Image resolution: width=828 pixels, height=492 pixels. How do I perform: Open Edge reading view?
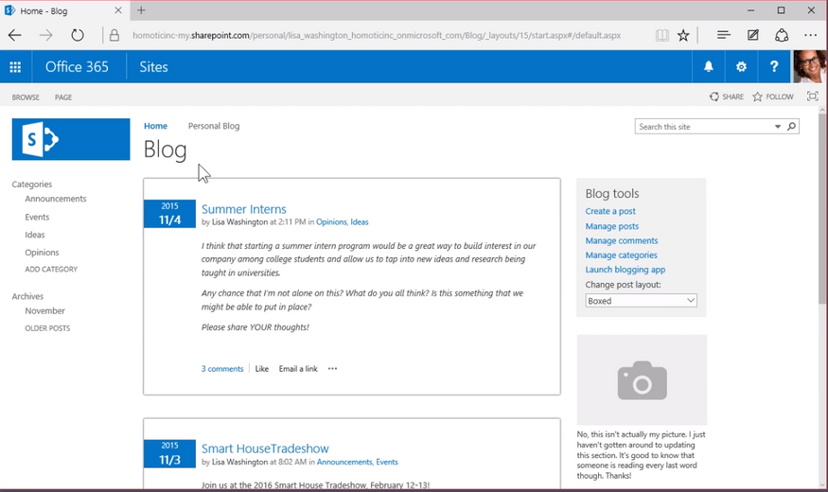[661, 35]
